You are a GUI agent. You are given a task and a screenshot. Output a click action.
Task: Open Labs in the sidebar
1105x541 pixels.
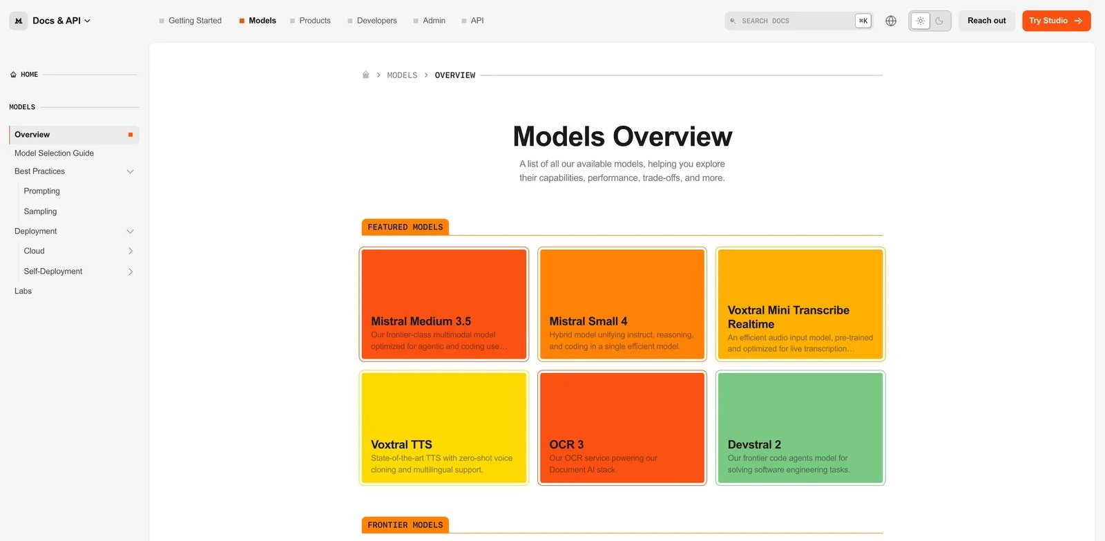[x=23, y=292]
